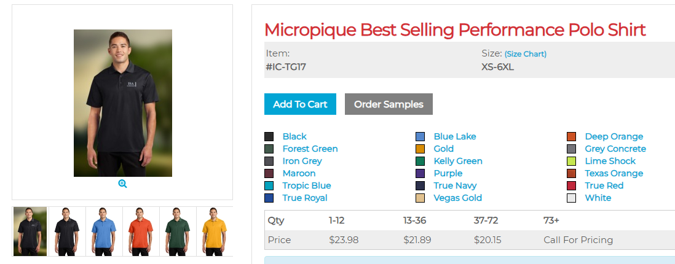
Task: Choose the Kelly Green color link
Action: 458,161
